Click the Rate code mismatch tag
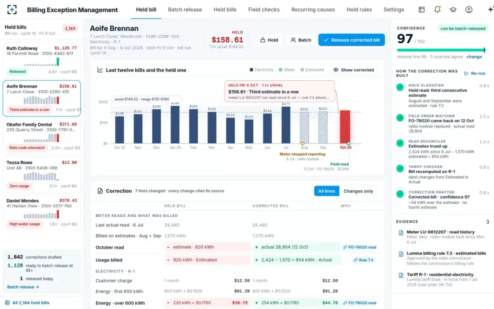 [27, 147]
